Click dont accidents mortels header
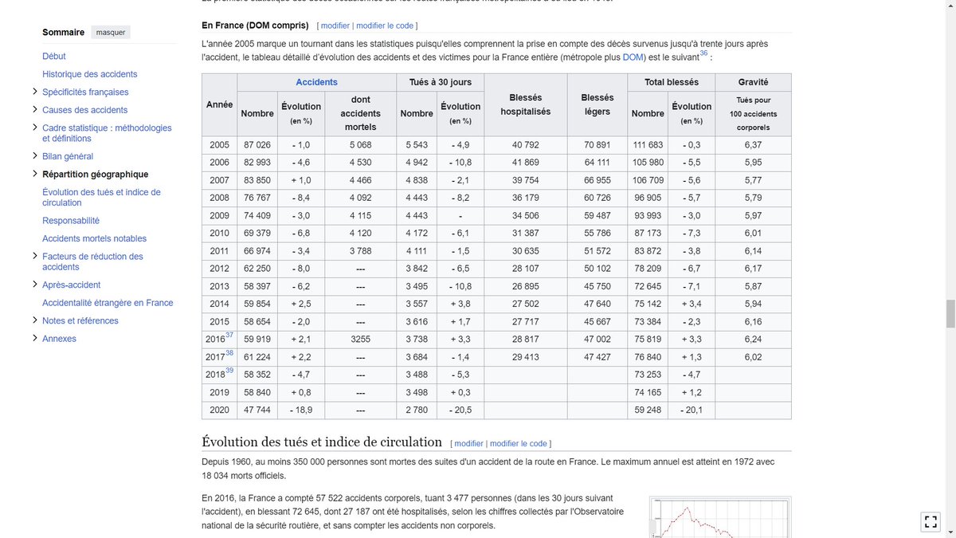956x538 pixels. [x=360, y=114]
